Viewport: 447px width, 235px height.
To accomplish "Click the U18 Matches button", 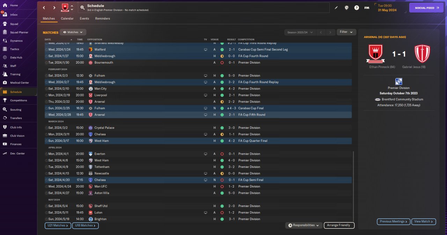I will click(x=85, y=226).
